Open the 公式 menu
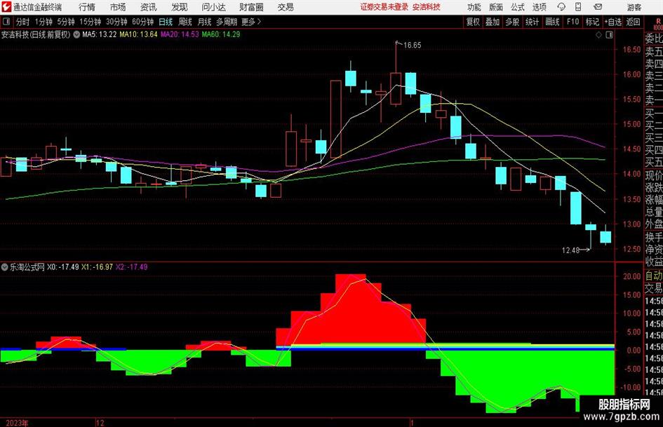 [518, 7]
